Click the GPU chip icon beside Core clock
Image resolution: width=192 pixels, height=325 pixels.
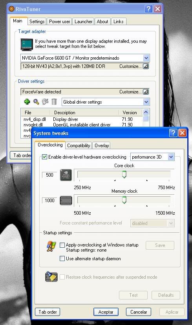click(66, 175)
